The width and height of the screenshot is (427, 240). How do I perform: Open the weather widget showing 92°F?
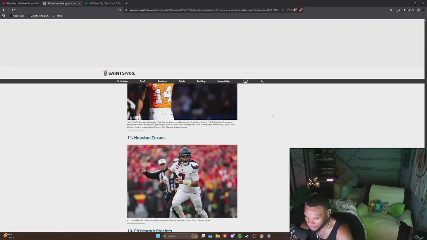(x=9, y=236)
